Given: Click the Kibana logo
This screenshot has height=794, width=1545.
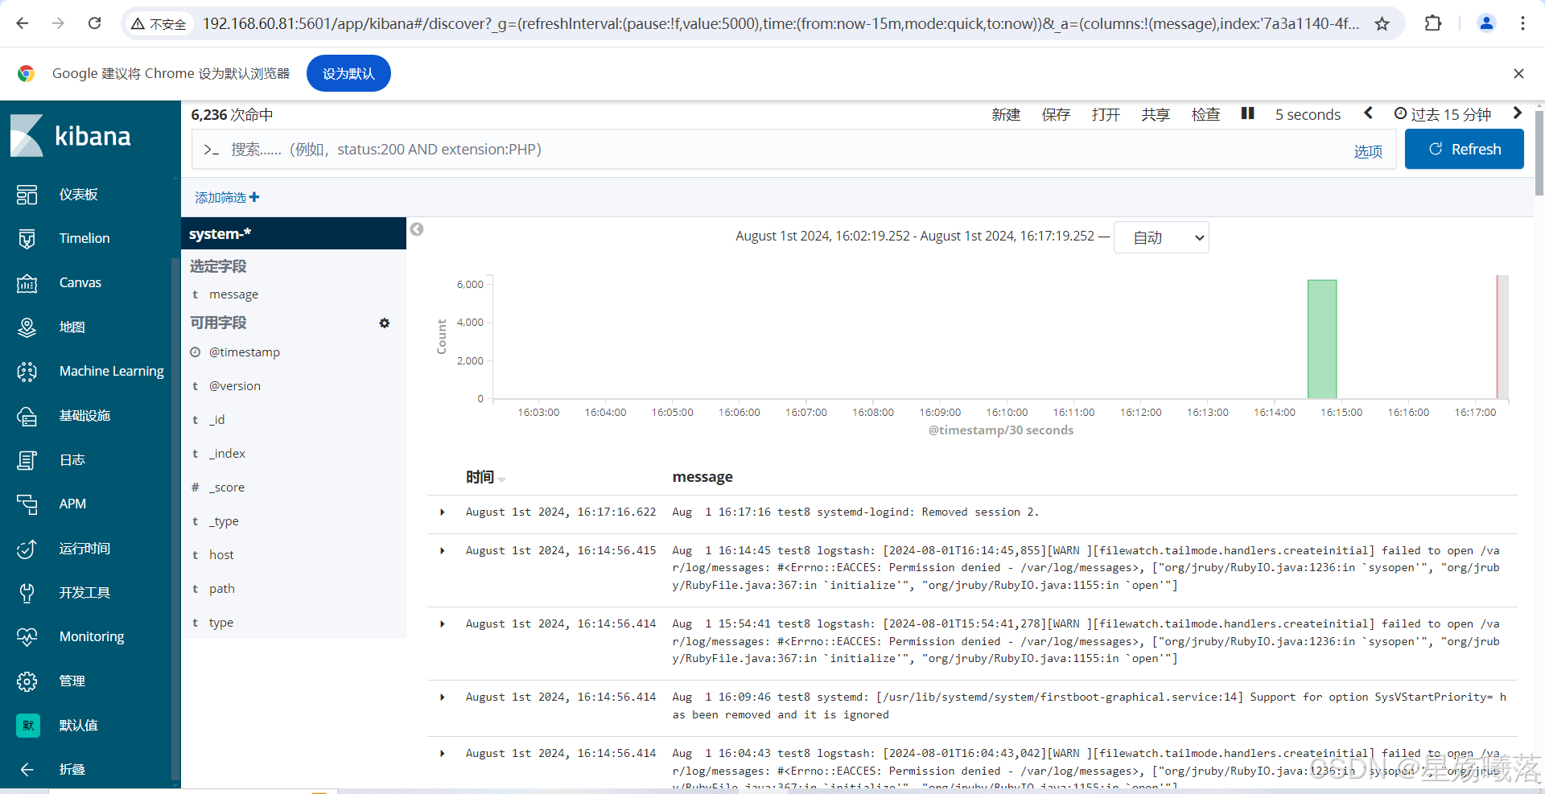Looking at the screenshot, I should click(x=71, y=136).
